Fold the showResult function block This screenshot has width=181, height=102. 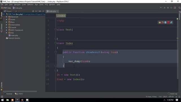point(55,52)
